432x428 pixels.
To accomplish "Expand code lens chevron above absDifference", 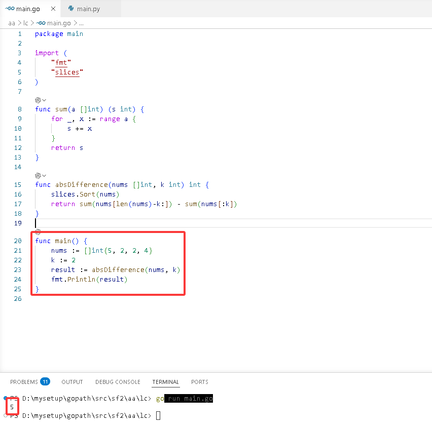I will pos(44,176).
